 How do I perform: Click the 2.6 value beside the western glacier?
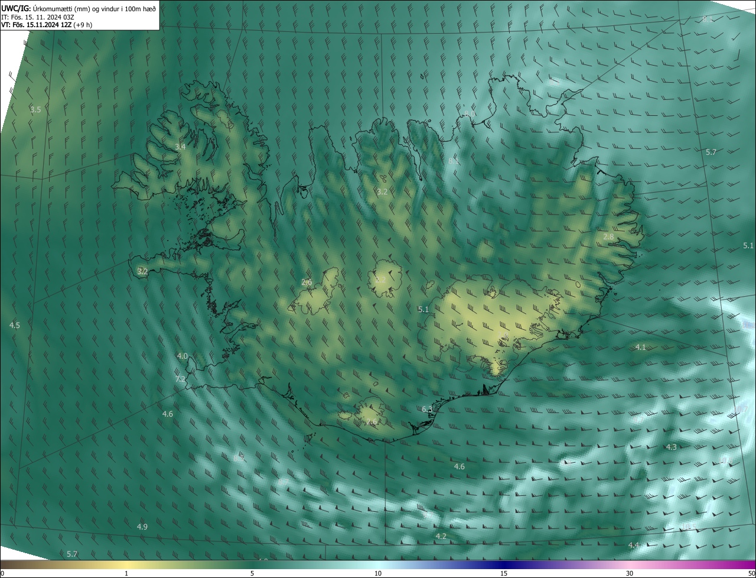click(x=307, y=282)
